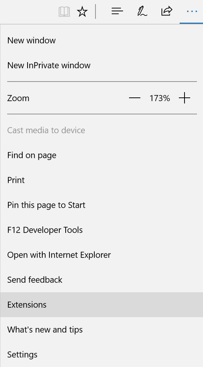The width and height of the screenshot is (203, 367).
Task: Click the 173% zoom level value
Action: [x=160, y=98]
